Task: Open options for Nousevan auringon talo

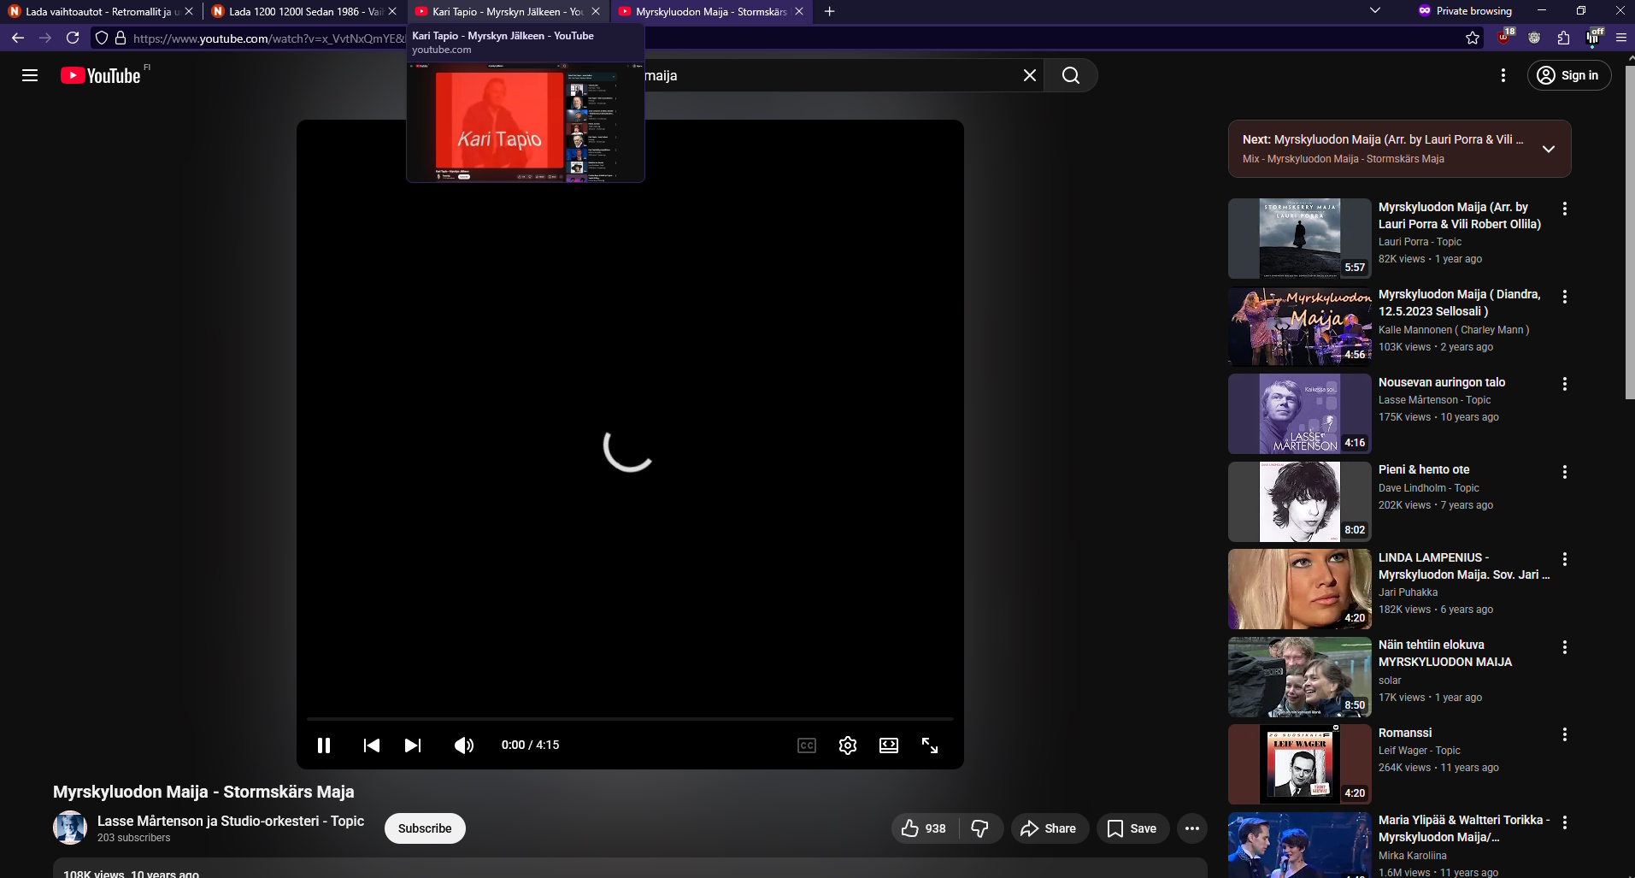Action: coord(1565,384)
